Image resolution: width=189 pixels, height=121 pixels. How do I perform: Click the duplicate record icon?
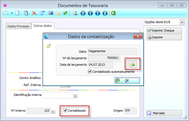pyautogui.click(x=26, y=13)
